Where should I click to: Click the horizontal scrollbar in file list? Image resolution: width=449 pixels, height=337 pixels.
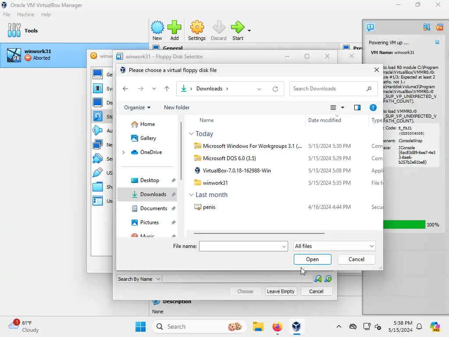pos(259,233)
